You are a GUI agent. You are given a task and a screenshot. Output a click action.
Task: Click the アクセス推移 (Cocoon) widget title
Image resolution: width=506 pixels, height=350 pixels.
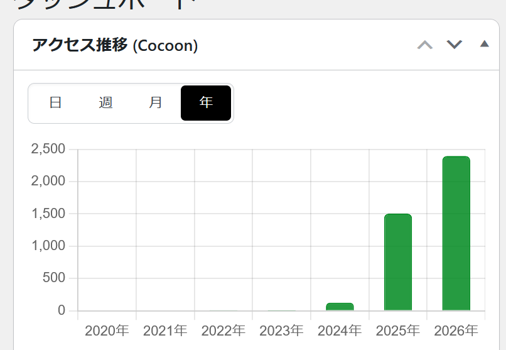[x=115, y=45]
